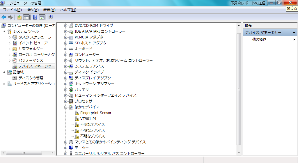The width and height of the screenshot is (298, 163).
Task: Select first 不明なデバイス entry
Action: click(x=92, y=125)
